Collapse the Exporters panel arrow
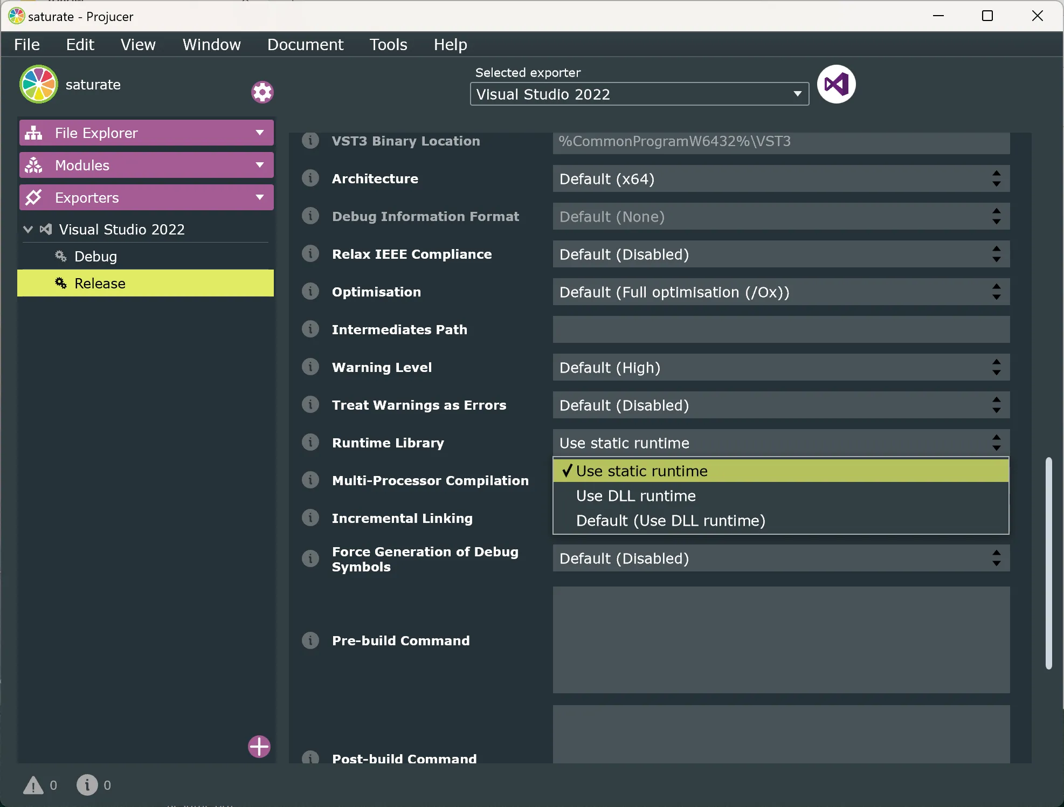The width and height of the screenshot is (1064, 807). (260, 197)
